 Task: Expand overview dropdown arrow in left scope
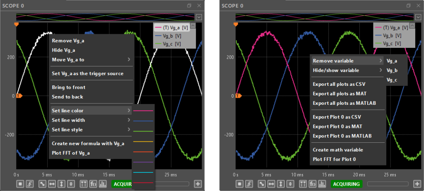click(x=199, y=17)
